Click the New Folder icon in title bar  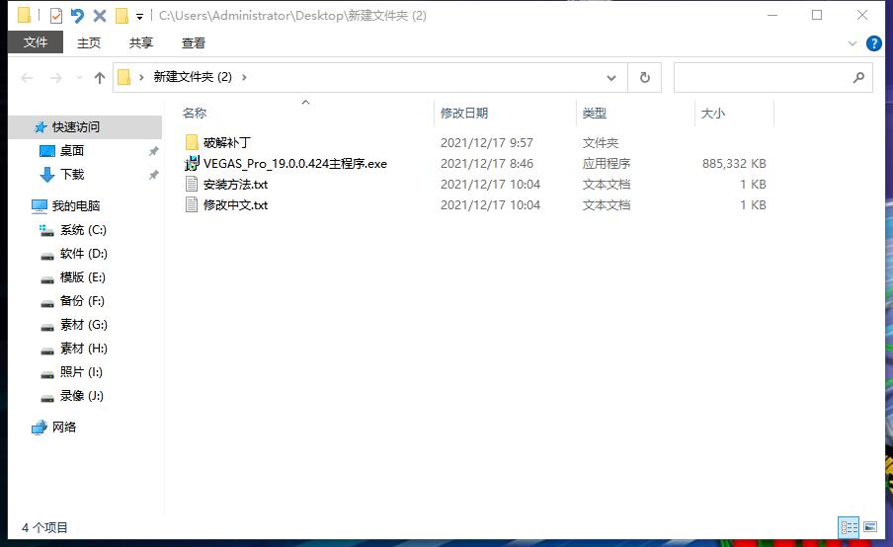(x=122, y=16)
